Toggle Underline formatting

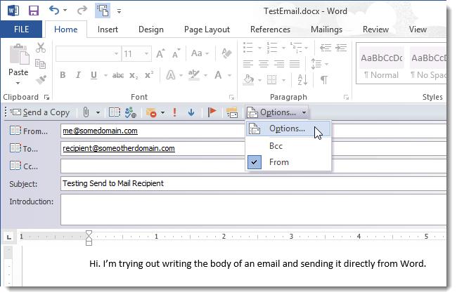click(94, 75)
